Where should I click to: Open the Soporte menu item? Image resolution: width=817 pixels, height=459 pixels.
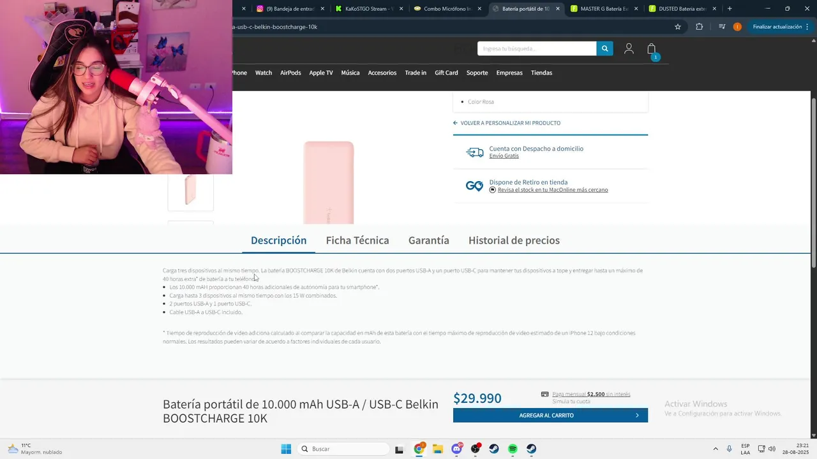[x=477, y=73]
